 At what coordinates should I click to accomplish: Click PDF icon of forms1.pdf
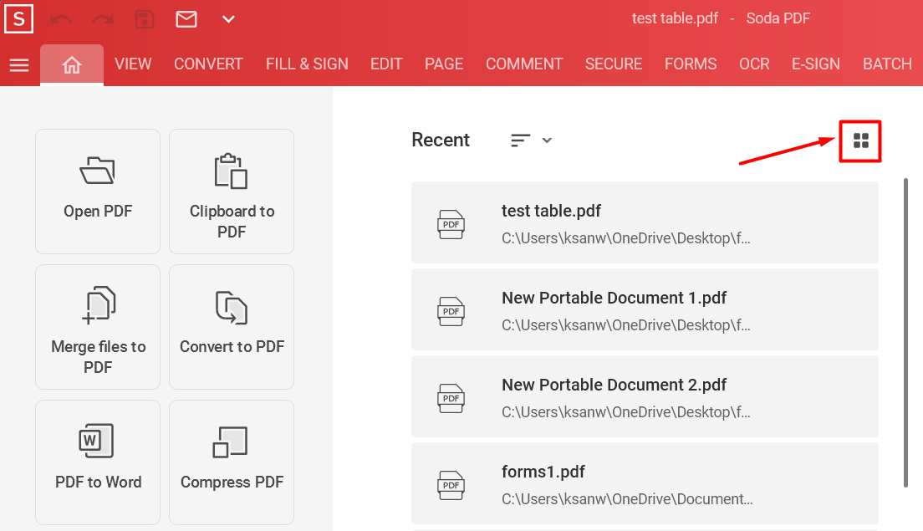[x=451, y=486]
